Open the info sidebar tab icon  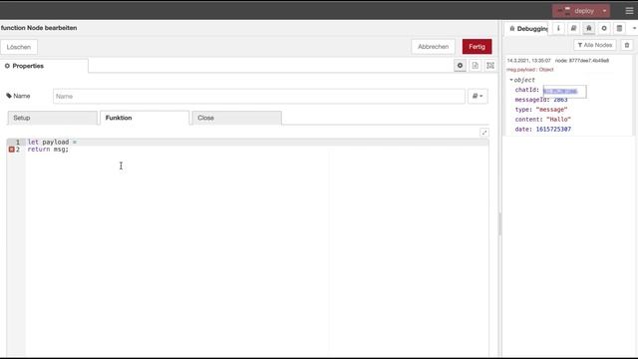558,29
